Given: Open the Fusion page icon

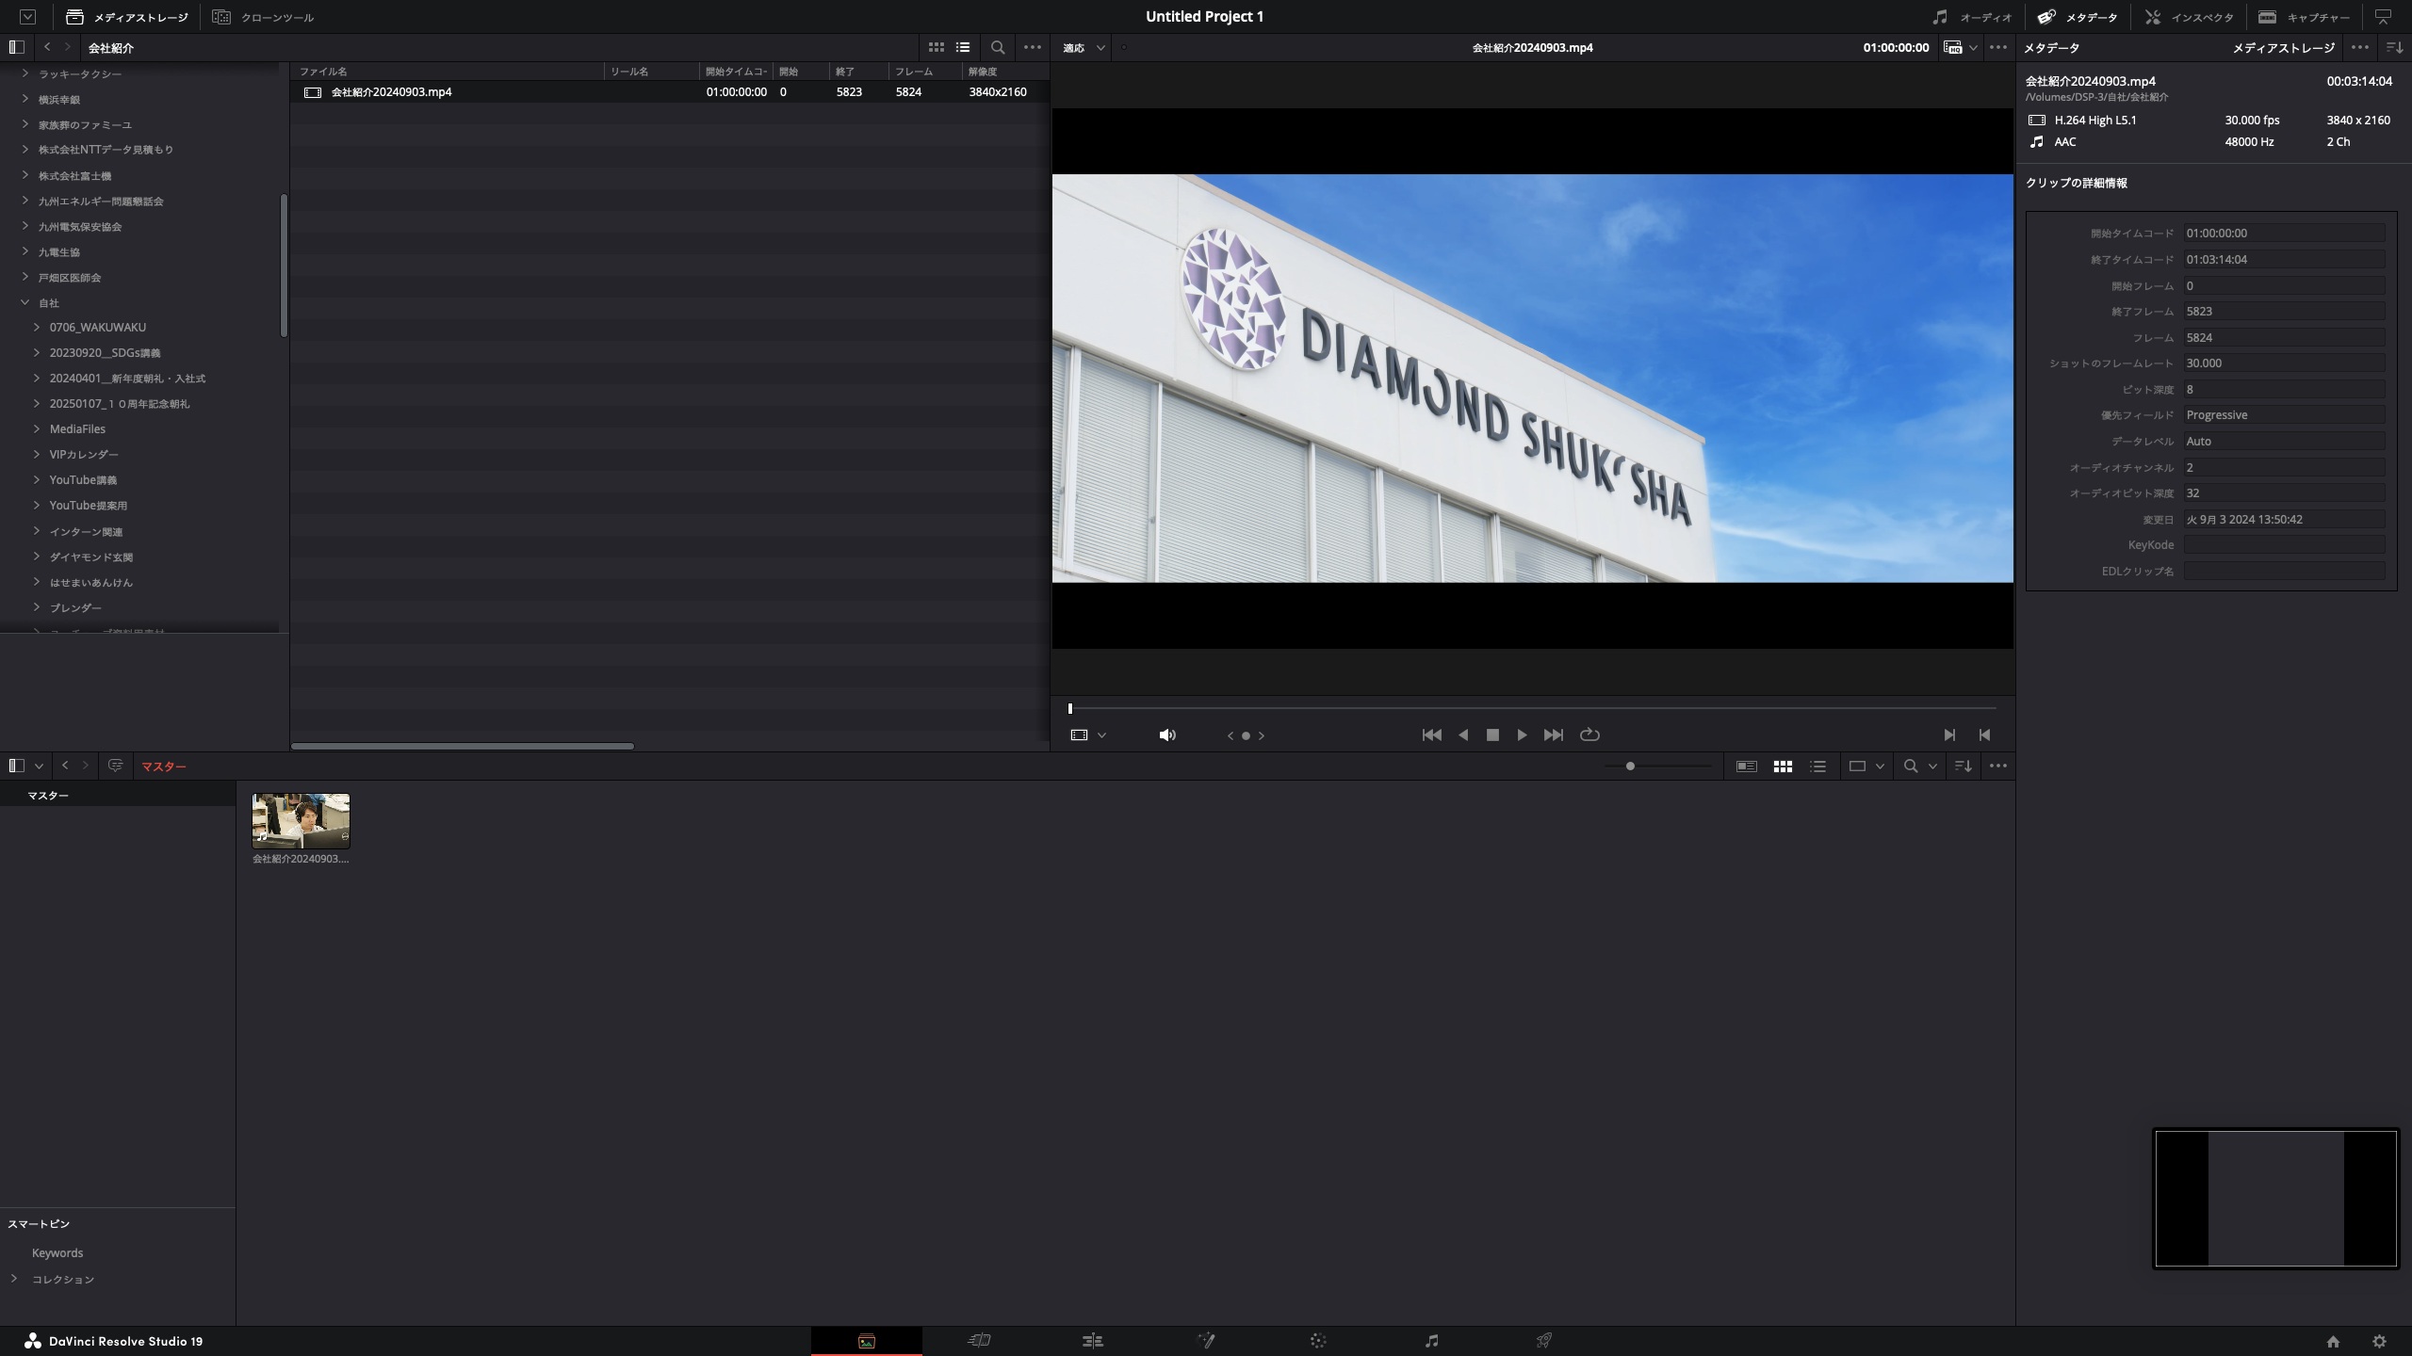Looking at the screenshot, I should click(1205, 1340).
